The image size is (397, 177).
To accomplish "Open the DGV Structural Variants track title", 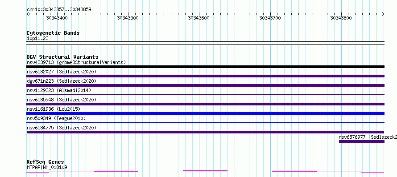I will [x=62, y=57].
